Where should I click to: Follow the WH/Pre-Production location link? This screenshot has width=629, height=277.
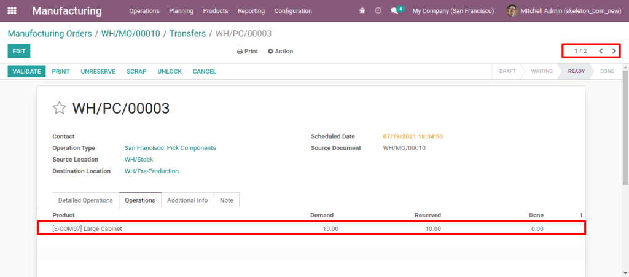pyautogui.click(x=151, y=171)
